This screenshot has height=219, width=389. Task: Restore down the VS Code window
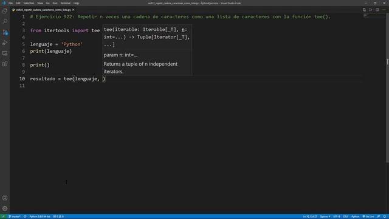pos(375,3)
